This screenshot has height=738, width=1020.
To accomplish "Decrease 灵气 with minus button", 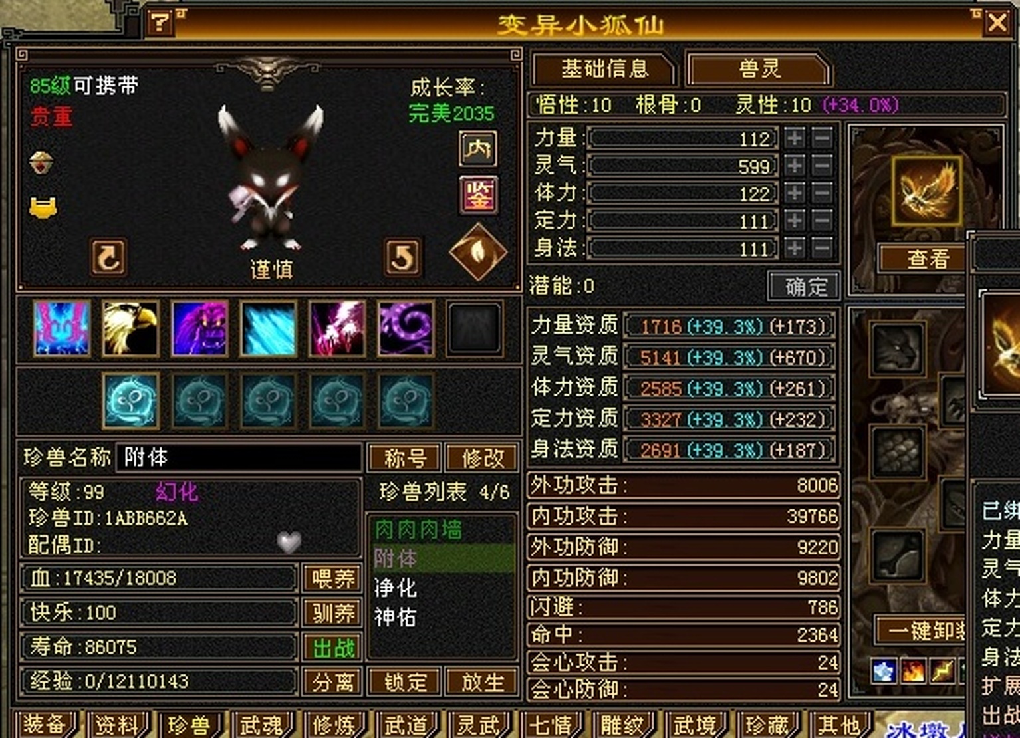I will pos(823,166).
